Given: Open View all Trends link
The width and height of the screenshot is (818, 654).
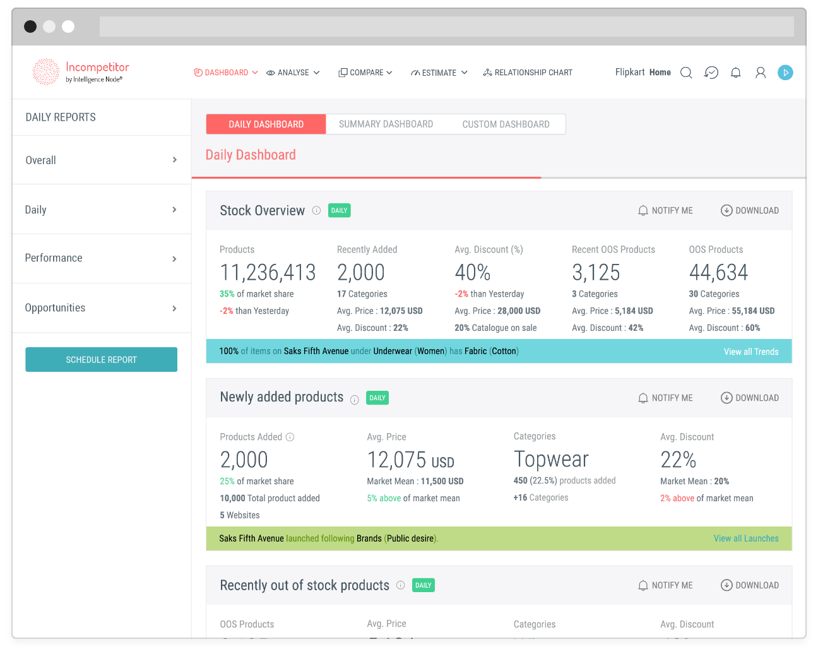Looking at the screenshot, I should tap(751, 352).
